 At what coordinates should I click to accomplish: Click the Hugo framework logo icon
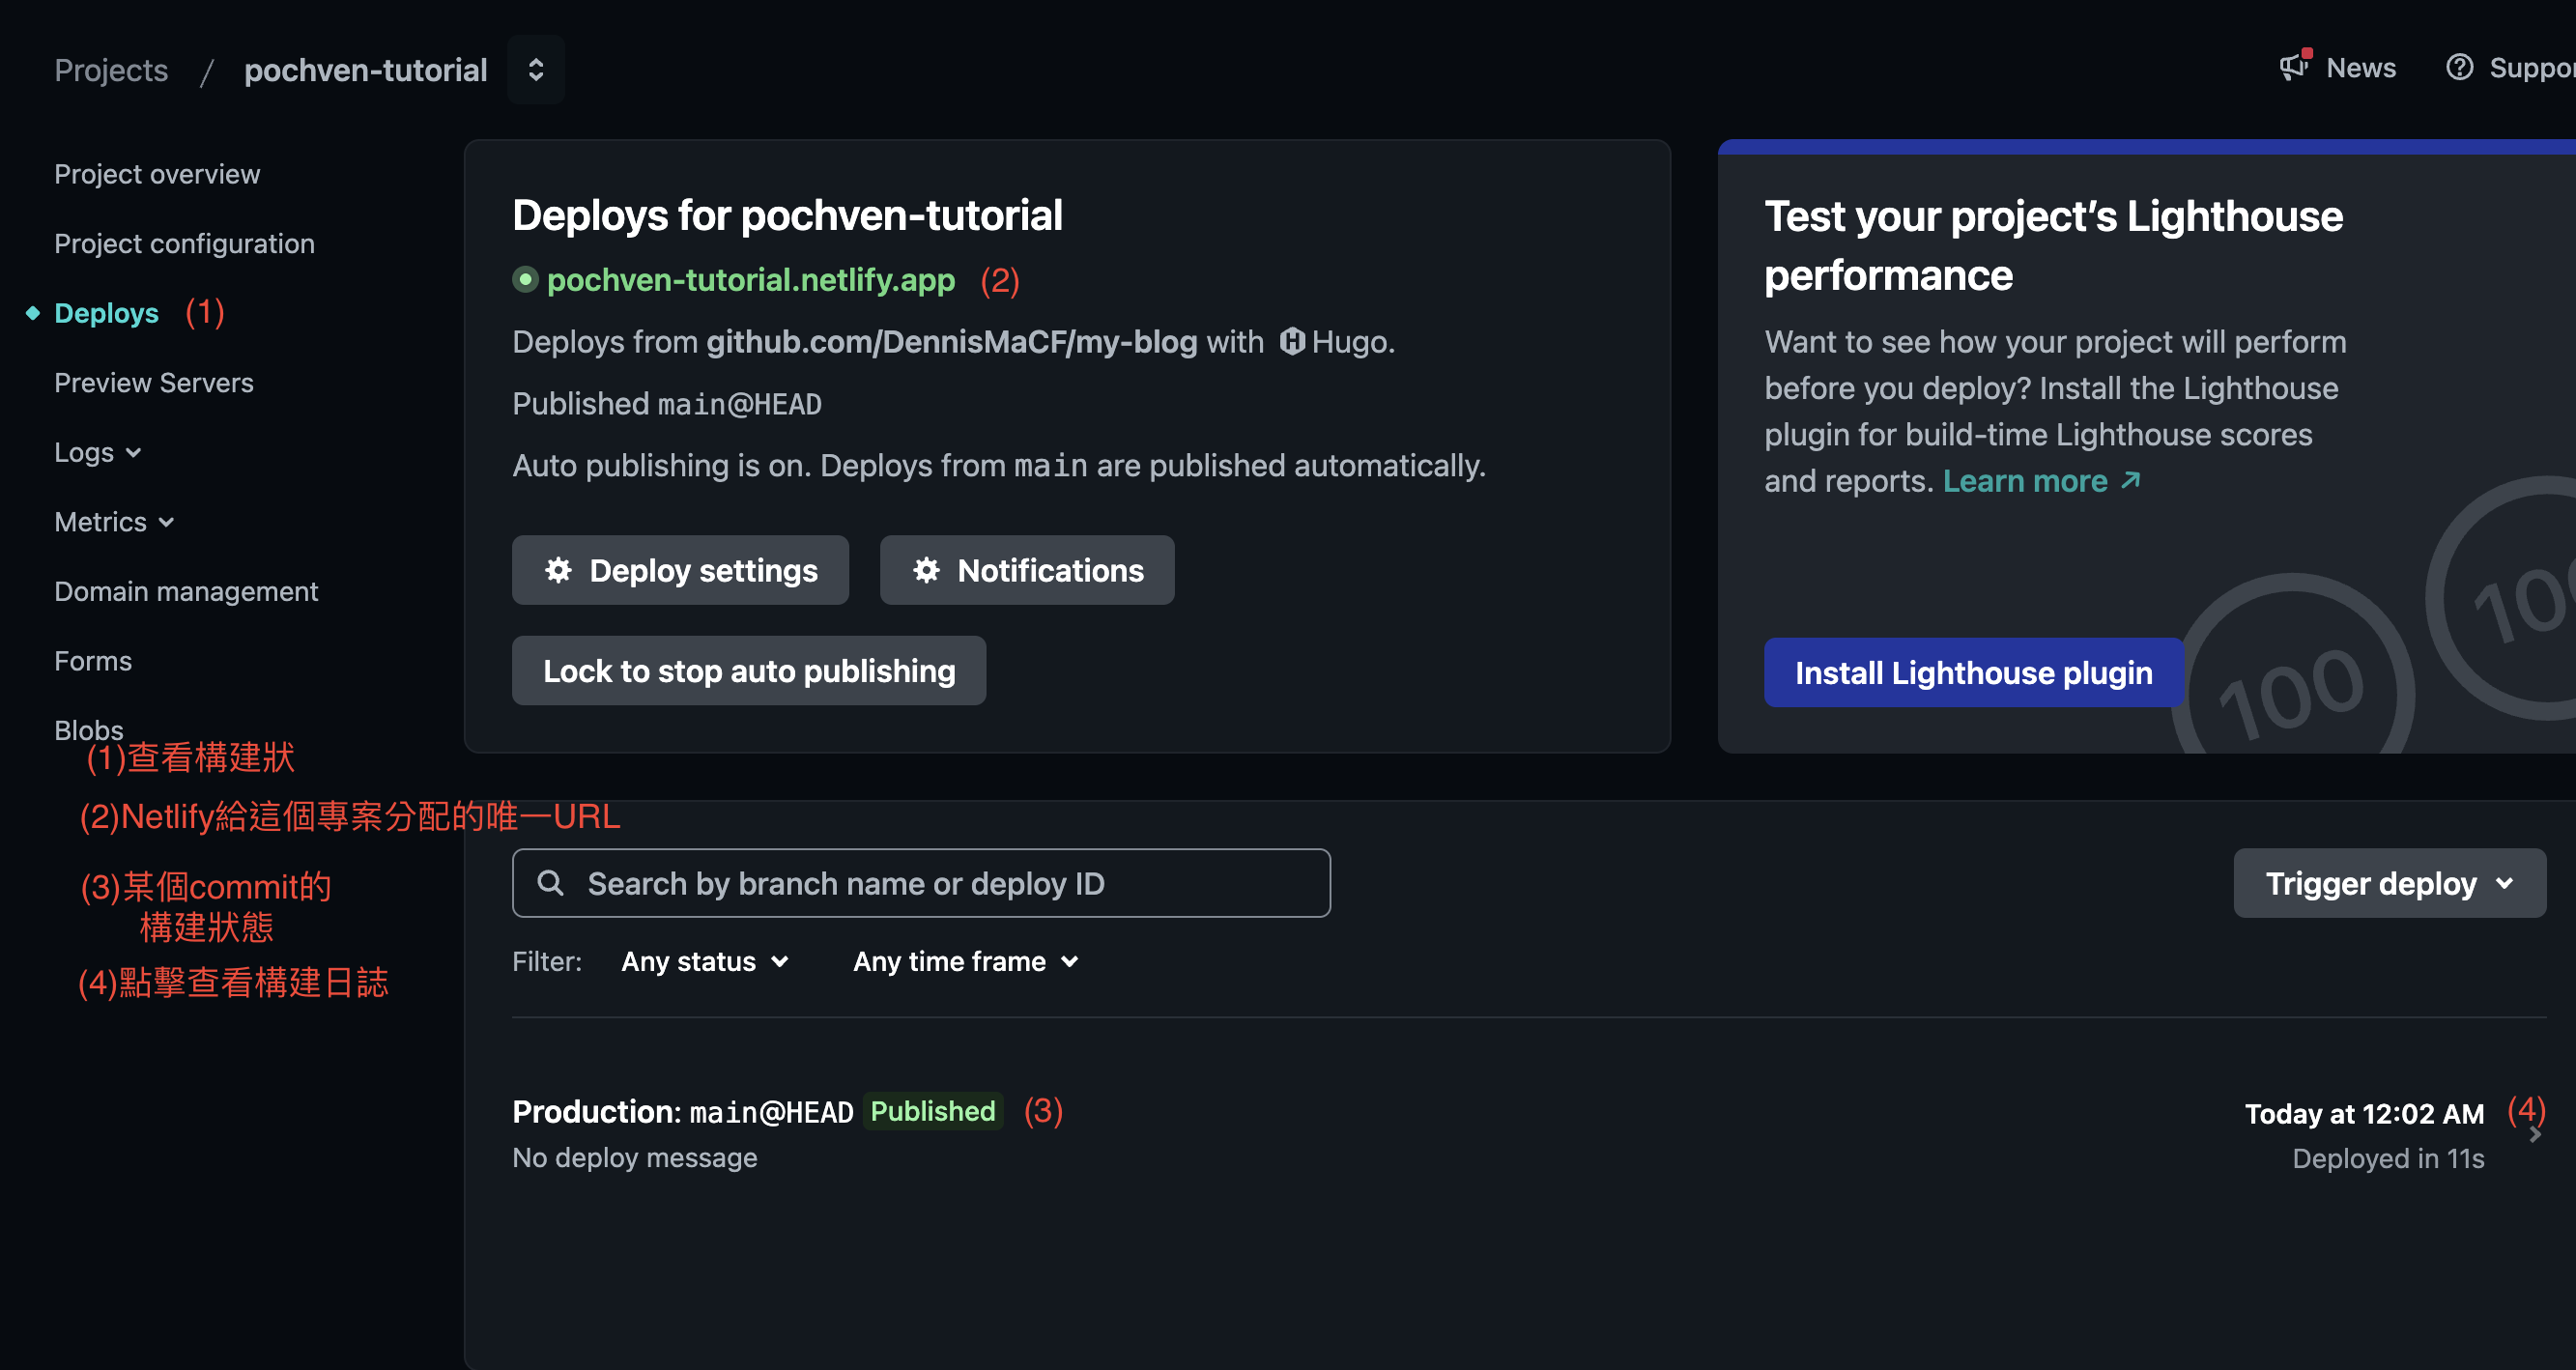tap(1292, 342)
